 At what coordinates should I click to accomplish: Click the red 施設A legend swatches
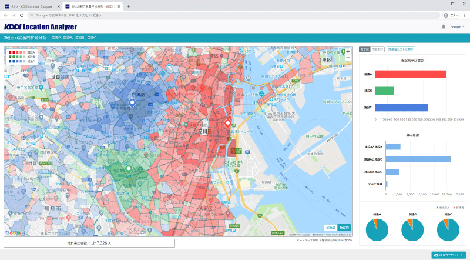click(x=17, y=52)
